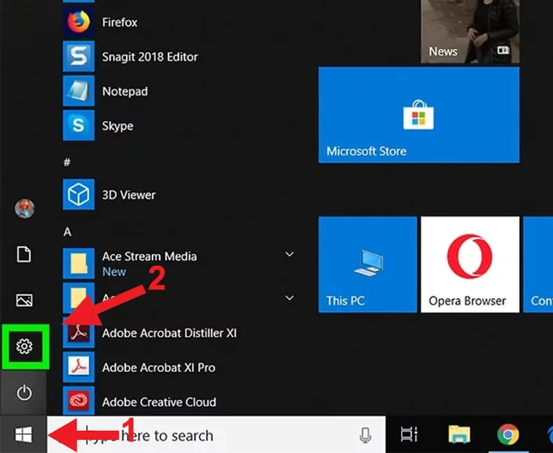Expand the second folder chevron under A
This screenshot has height=453, width=553.
point(290,298)
